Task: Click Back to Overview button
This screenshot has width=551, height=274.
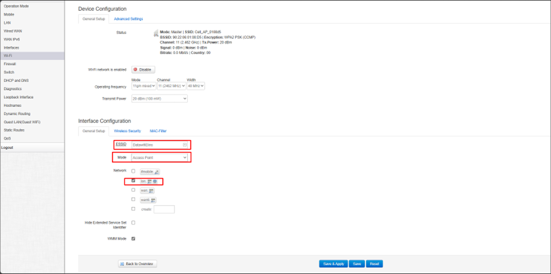Action: [x=138, y=264]
